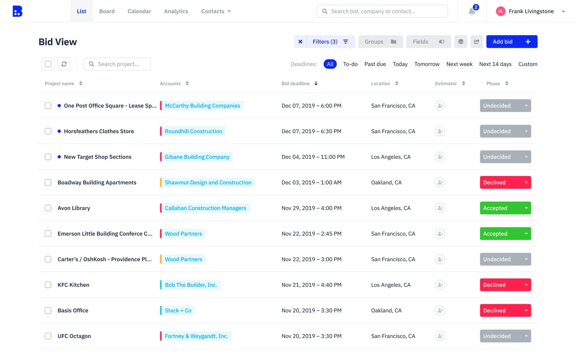Check the UFC Octagon row
Screen dimensions: 576x360
coord(48,336)
